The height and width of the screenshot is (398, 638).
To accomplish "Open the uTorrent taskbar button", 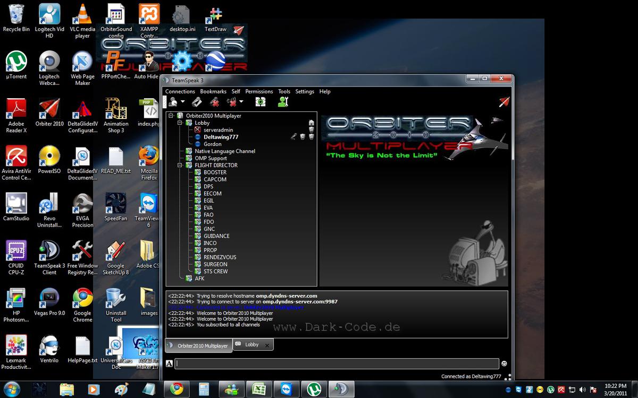I will 314,389.
